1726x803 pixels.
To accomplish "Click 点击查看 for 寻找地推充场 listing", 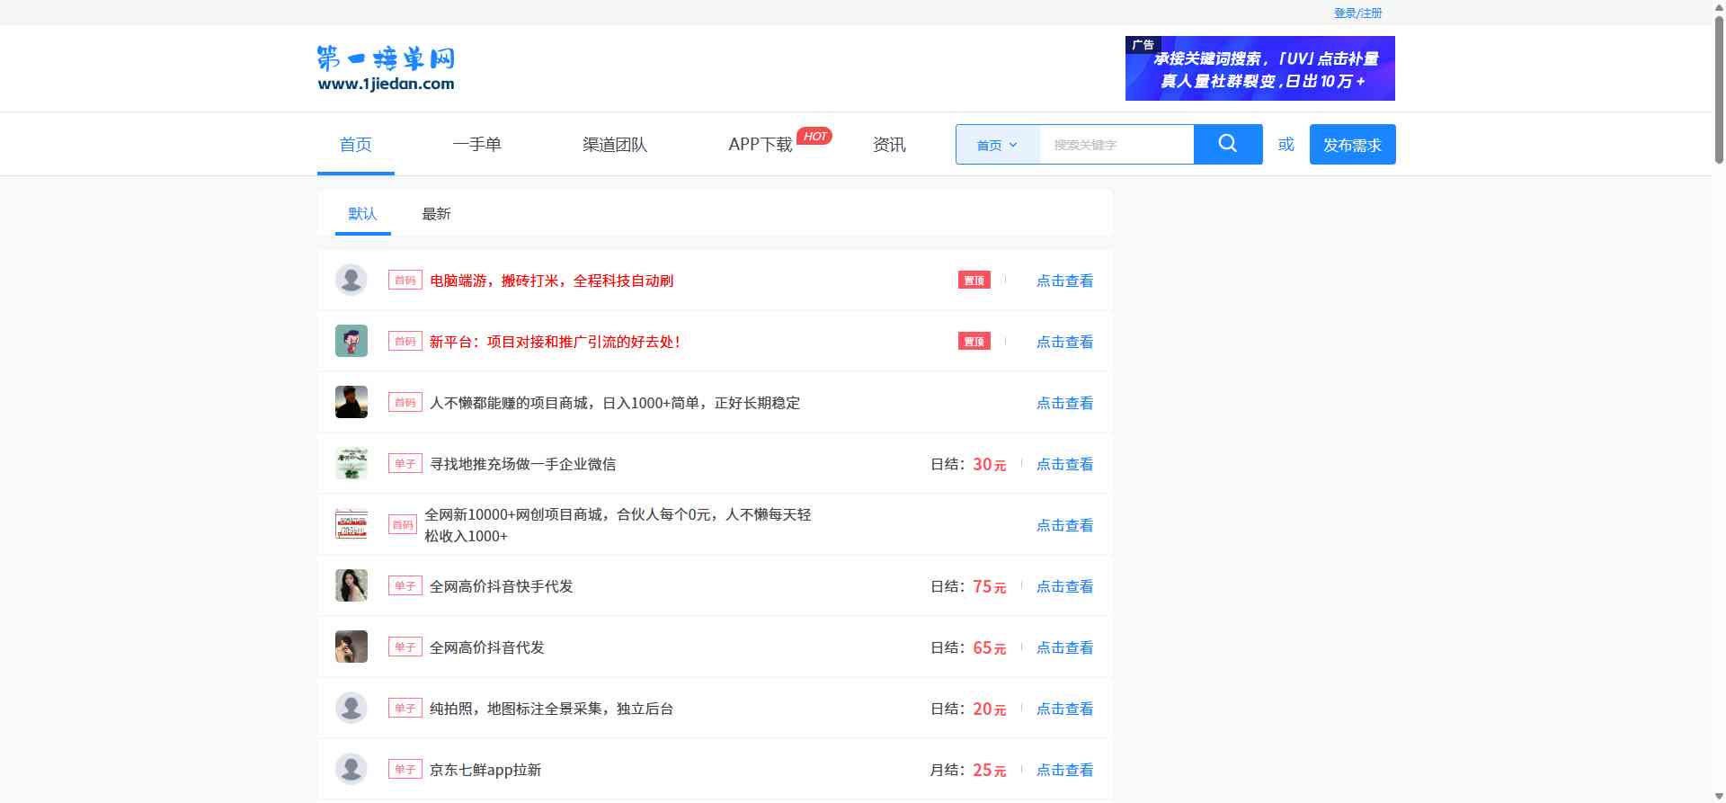I will 1064,464.
